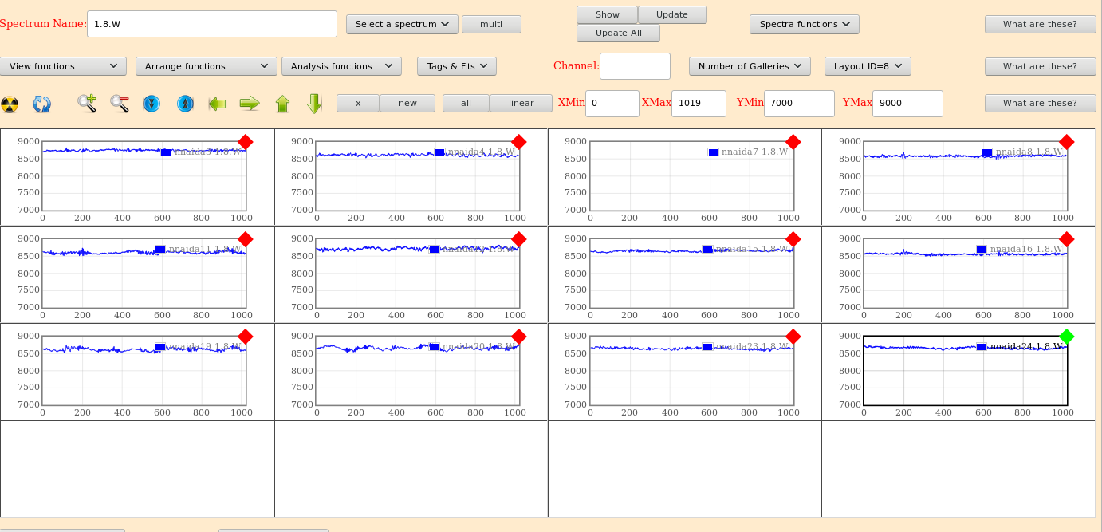This screenshot has height=532, width=1102.
Task: Click the x button next to new
Action: pyautogui.click(x=358, y=103)
